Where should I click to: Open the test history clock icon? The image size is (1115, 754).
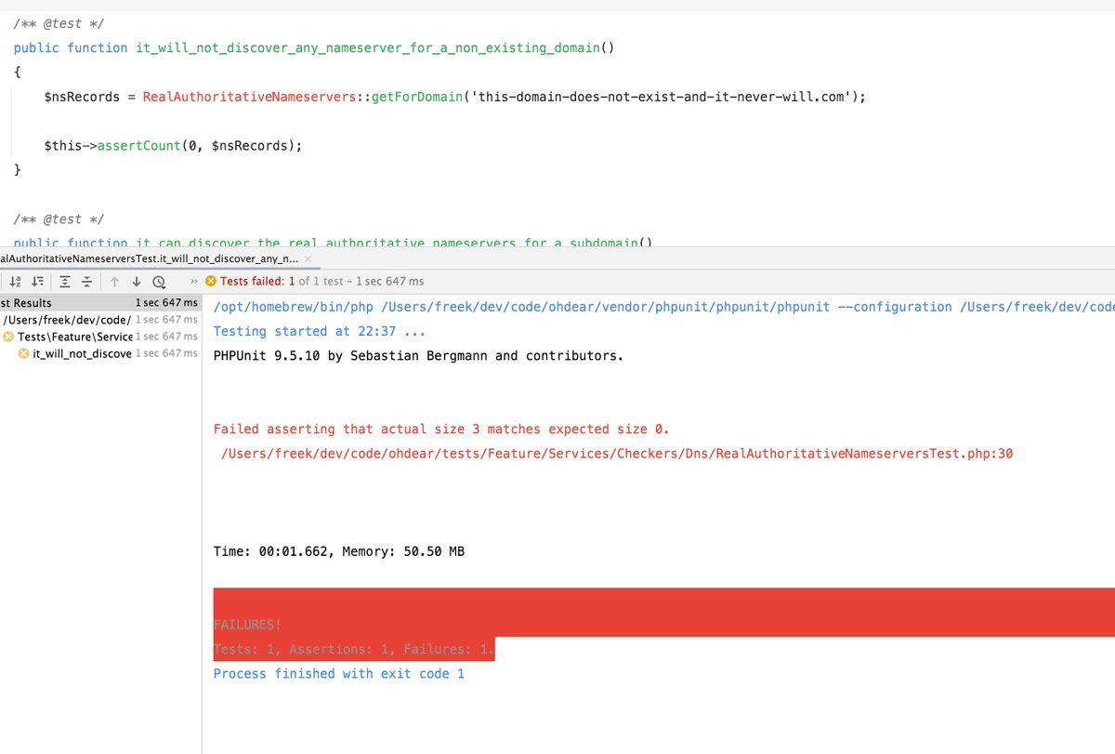(x=159, y=281)
